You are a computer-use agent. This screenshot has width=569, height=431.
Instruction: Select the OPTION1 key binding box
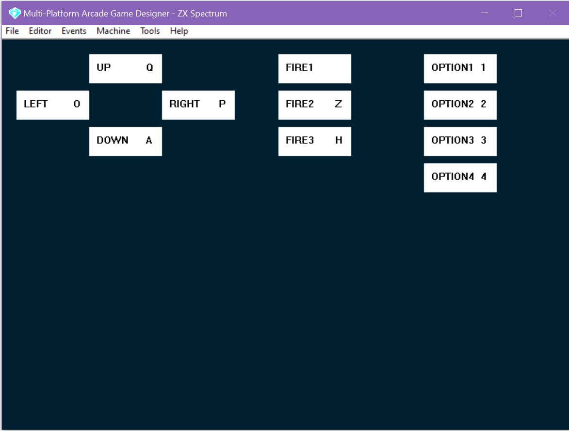point(460,69)
